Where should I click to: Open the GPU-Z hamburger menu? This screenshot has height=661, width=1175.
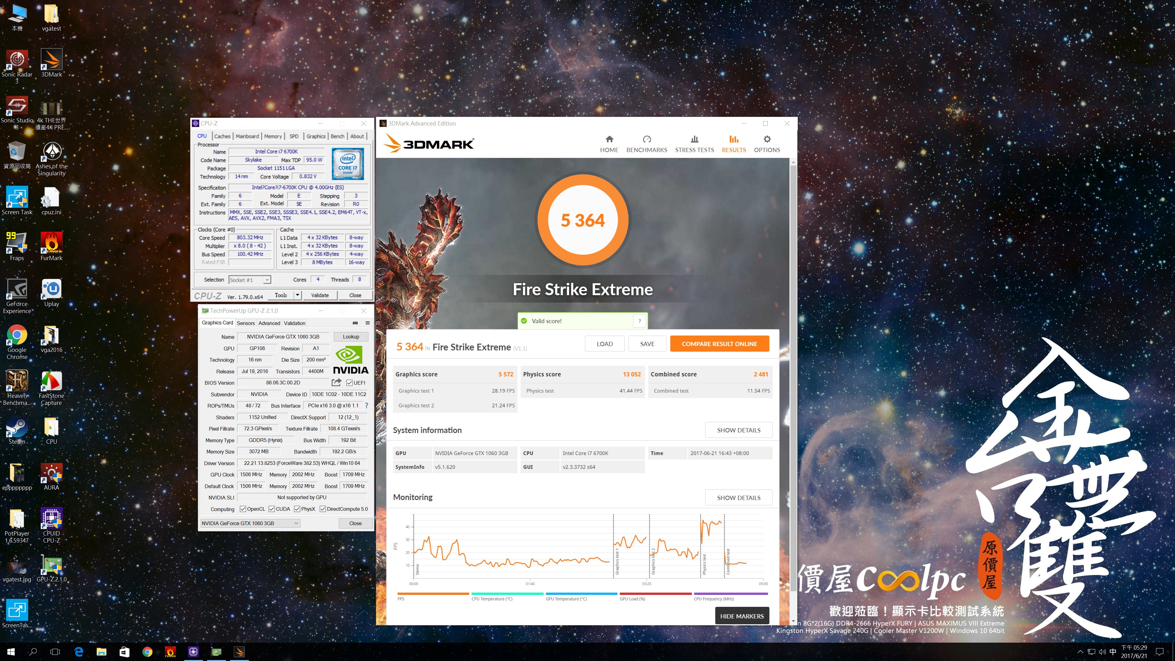367,323
